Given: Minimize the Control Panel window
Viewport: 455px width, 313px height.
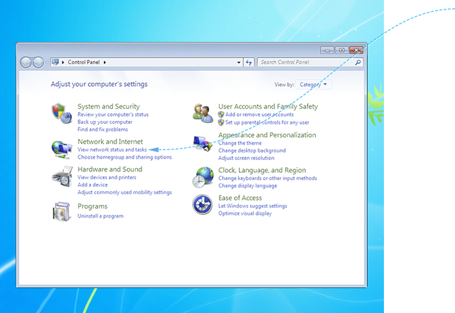Looking at the screenshot, I should pos(327,51).
